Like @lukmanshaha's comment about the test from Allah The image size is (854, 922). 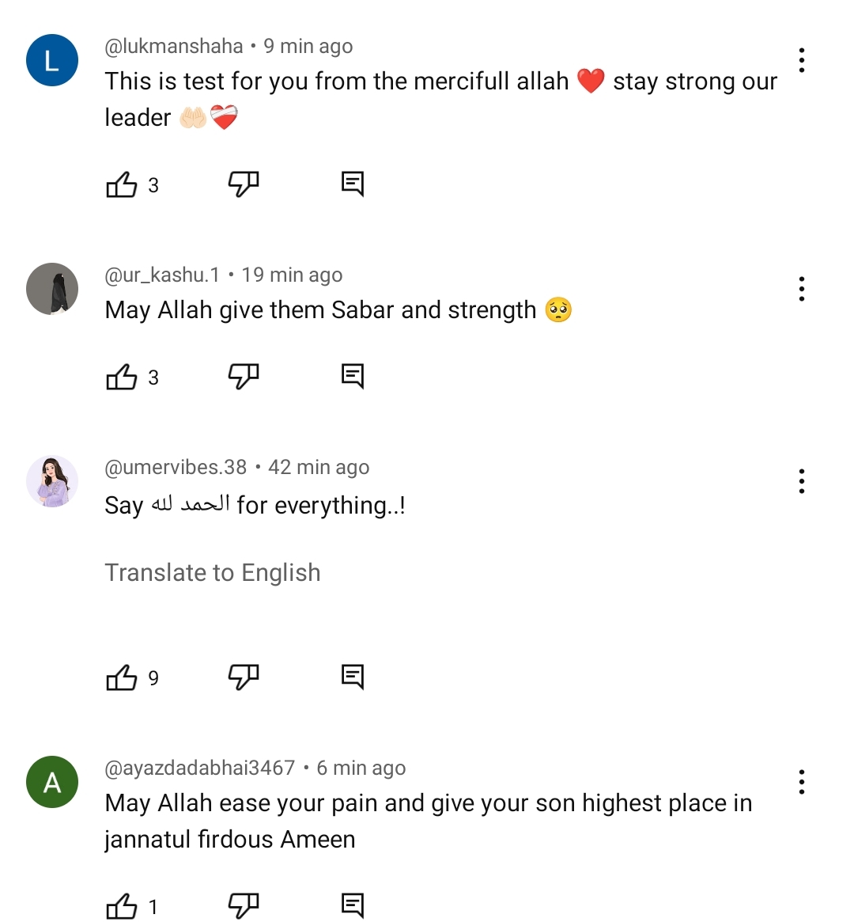[x=120, y=184]
